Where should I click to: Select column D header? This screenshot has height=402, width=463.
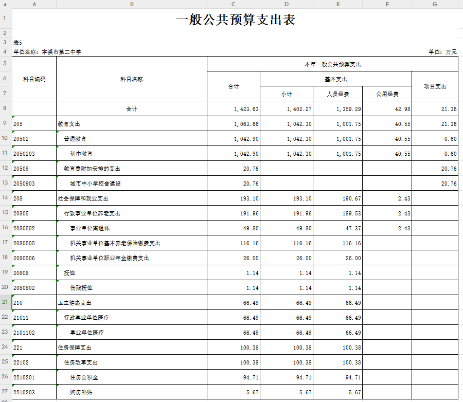click(x=287, y=4)
